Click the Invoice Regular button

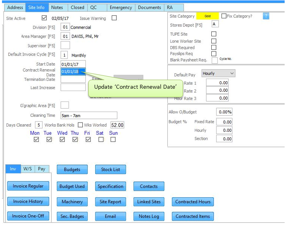(x=28, y=186)
